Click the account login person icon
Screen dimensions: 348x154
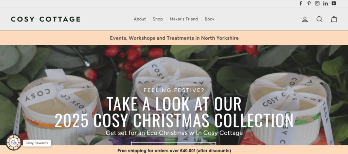305,19
